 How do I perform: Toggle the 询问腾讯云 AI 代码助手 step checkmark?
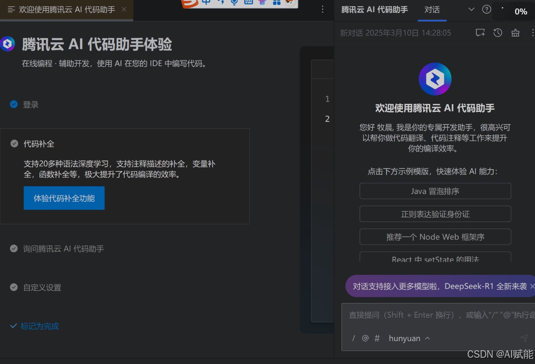(14, 248)
